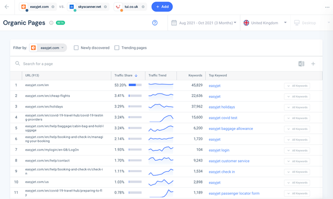
Task: Remove skyscanner.net from comparison
Action: (x=105, y=7)
